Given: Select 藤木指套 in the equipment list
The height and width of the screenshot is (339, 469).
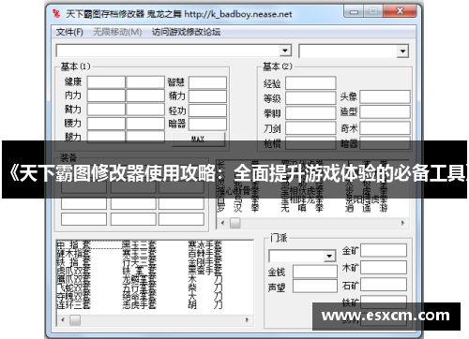Looking at the screenshot, I should tap(73, 254).
